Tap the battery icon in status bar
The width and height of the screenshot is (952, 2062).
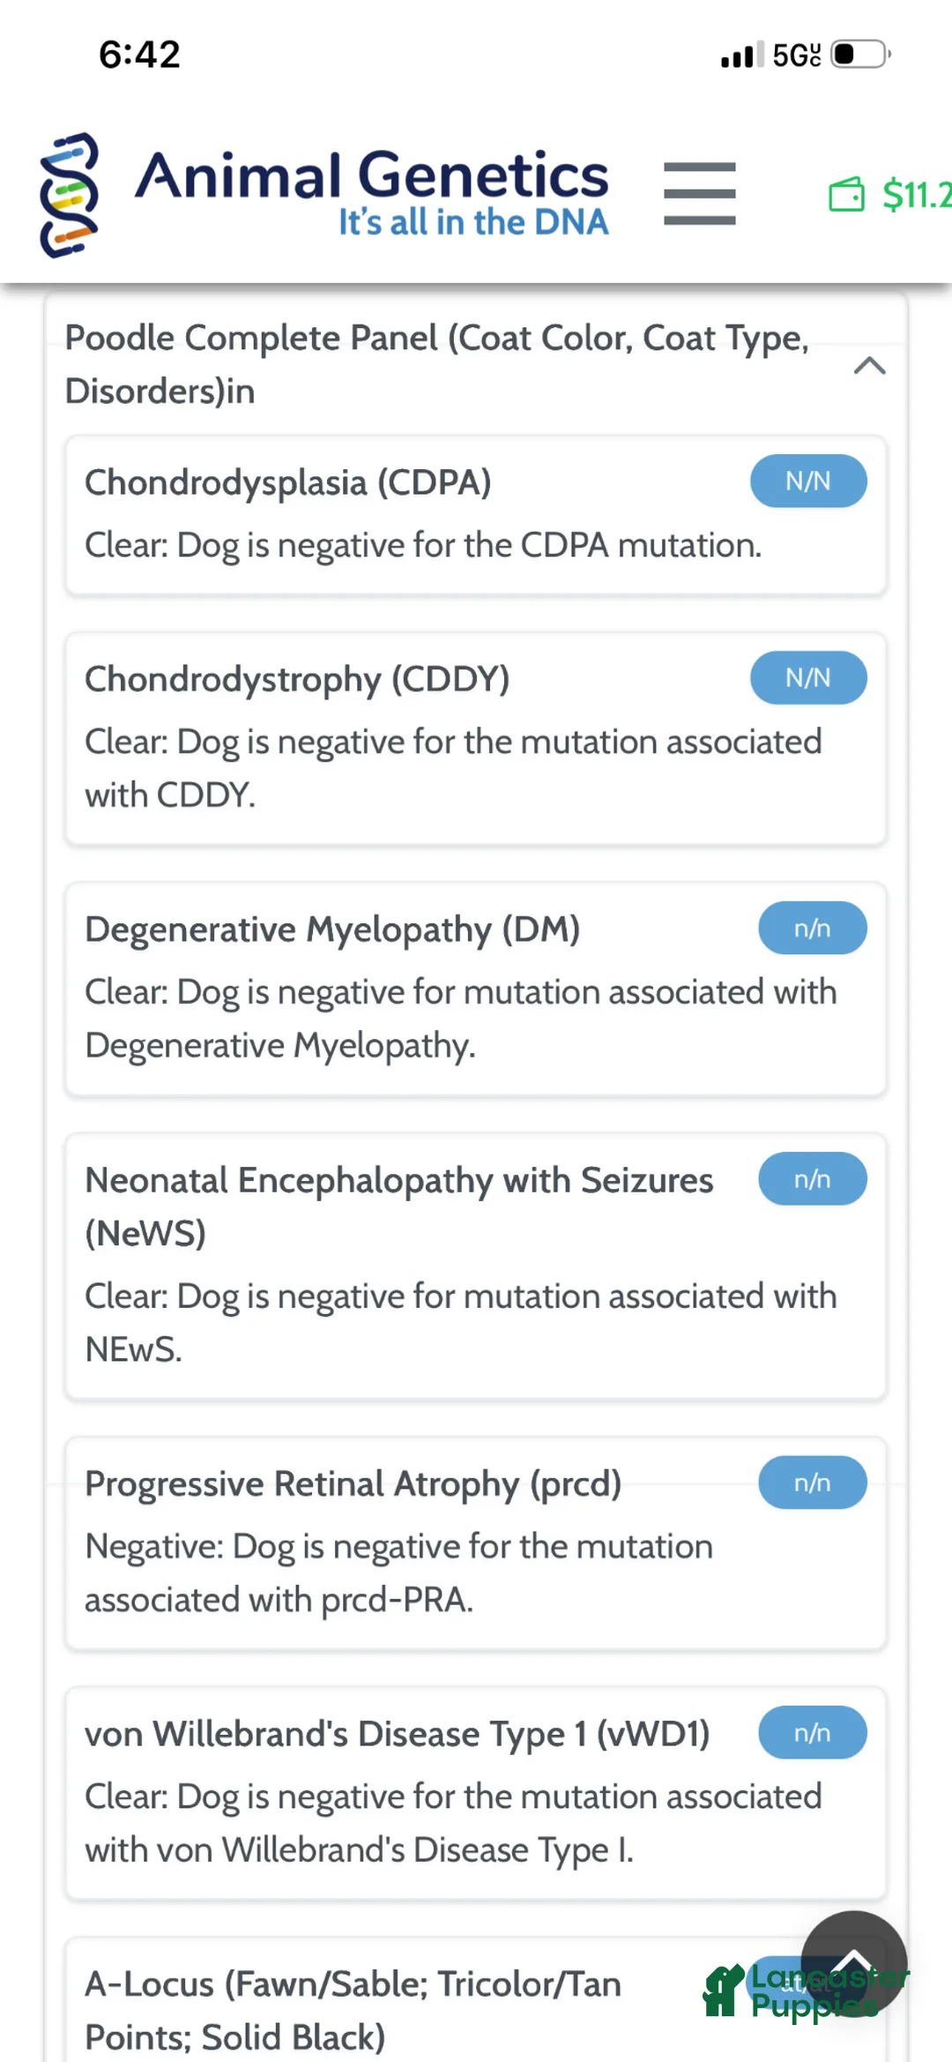(859, 55)
